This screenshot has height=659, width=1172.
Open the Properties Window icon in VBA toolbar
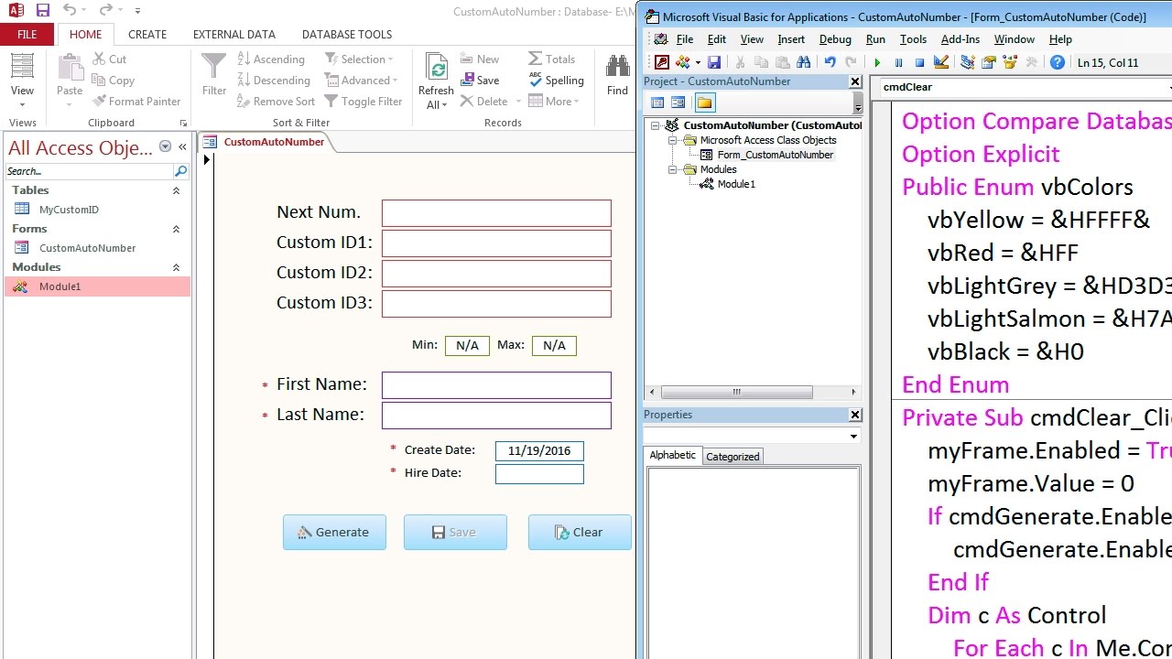pos(989,62)
